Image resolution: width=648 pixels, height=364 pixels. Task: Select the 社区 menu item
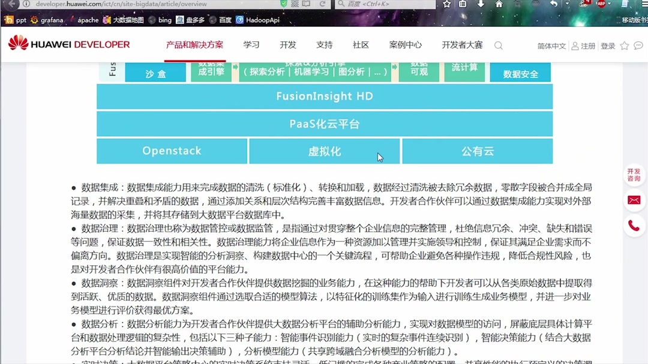pyautogui.click(x=359, y=44)
